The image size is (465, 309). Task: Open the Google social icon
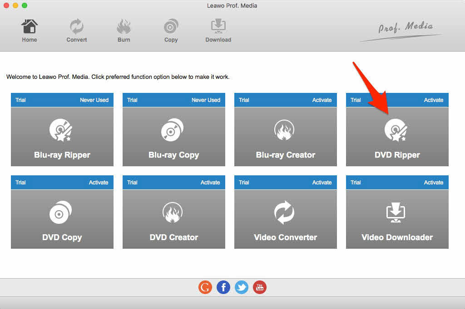click(205, 287)
